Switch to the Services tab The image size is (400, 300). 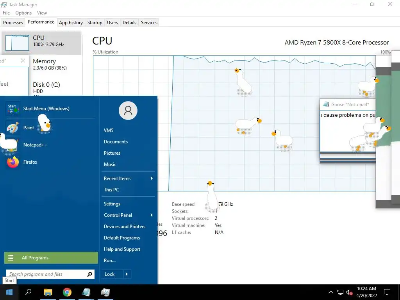pos(149,22)
